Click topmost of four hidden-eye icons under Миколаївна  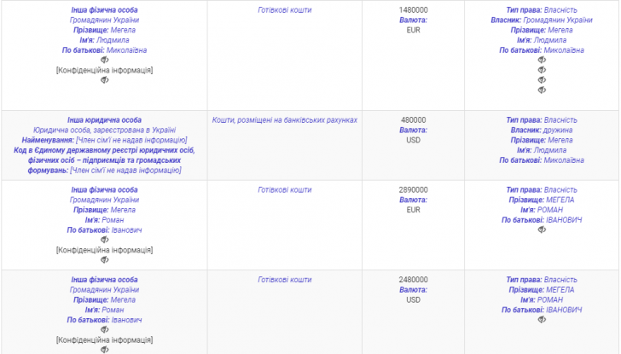(x=542, y=60)
